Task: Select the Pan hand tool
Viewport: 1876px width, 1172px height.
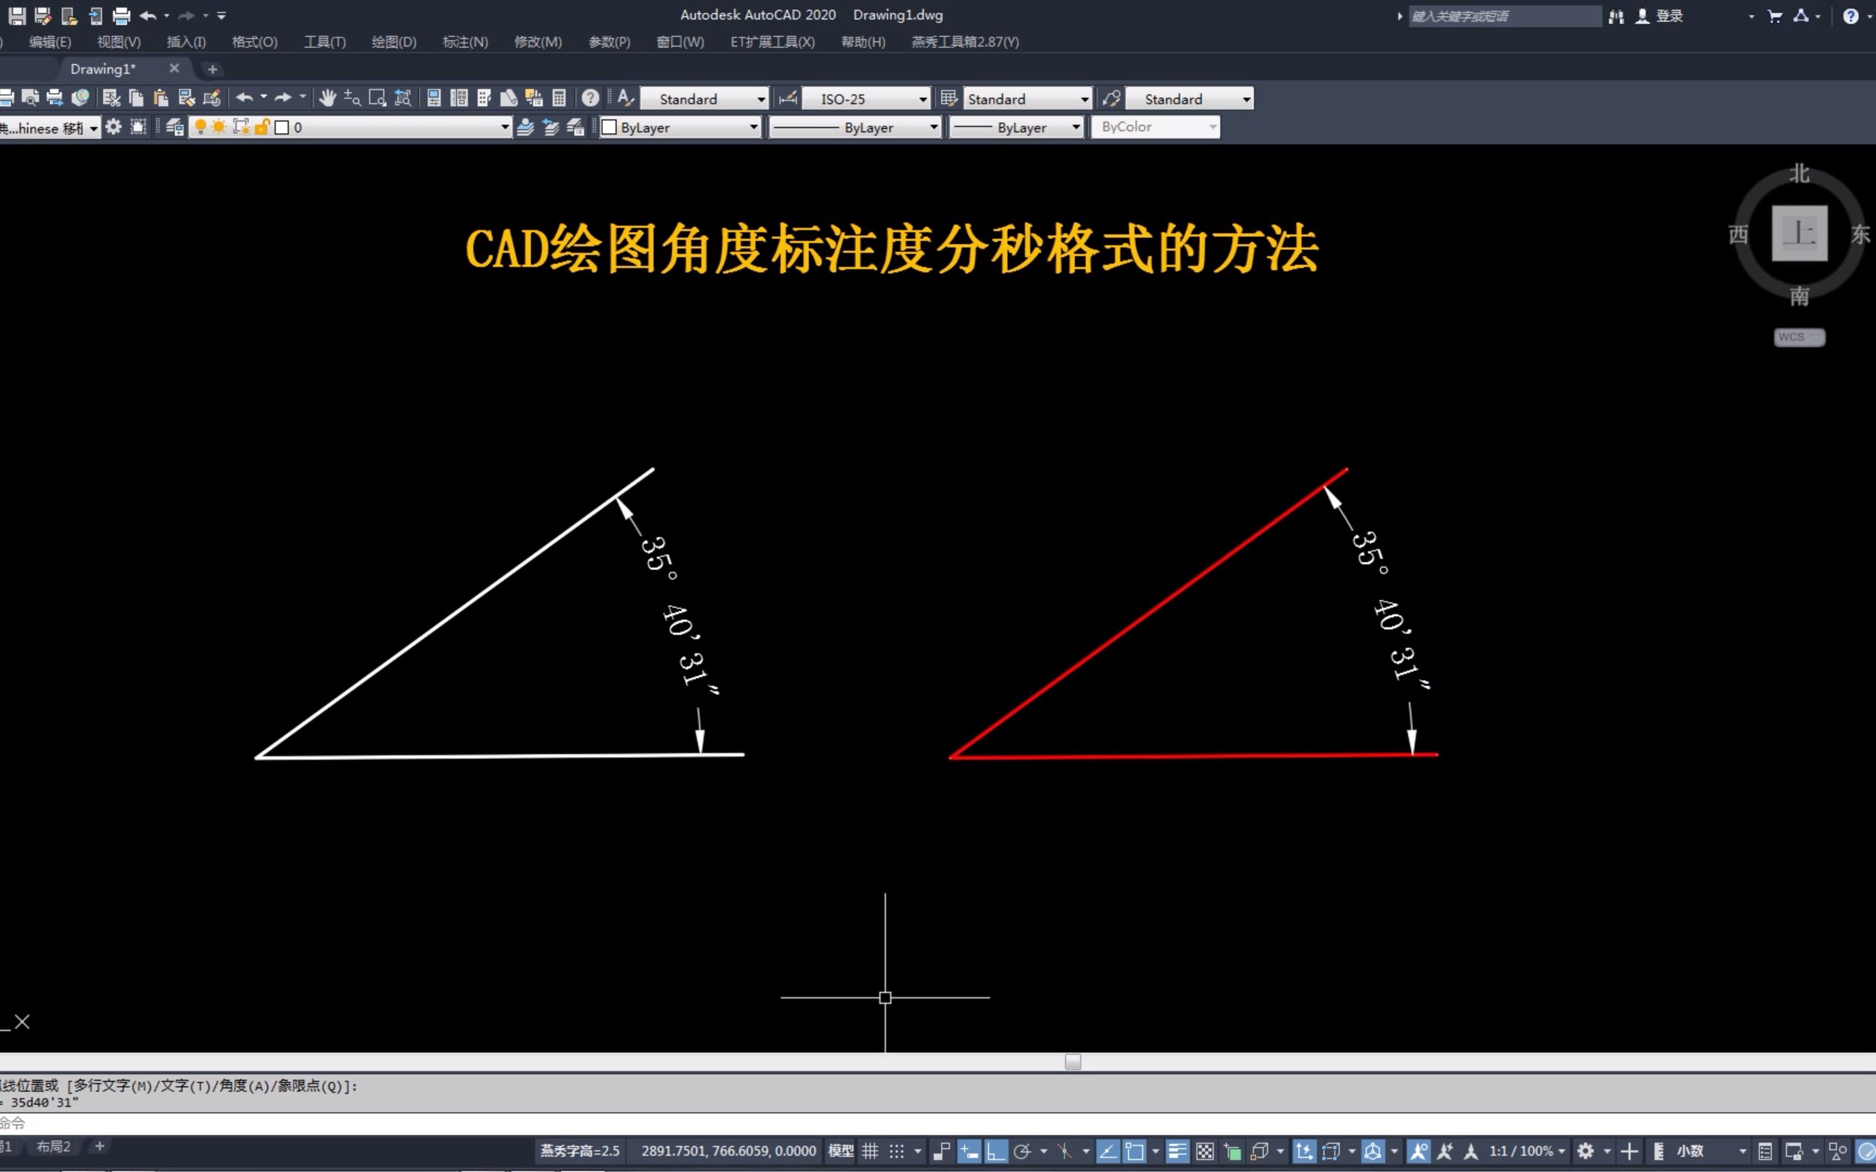Action: pyautogui.click(x=327, y=98)
